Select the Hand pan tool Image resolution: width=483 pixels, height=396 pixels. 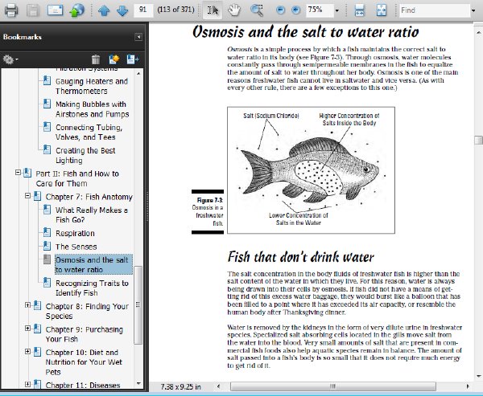[x=234, y=10]
